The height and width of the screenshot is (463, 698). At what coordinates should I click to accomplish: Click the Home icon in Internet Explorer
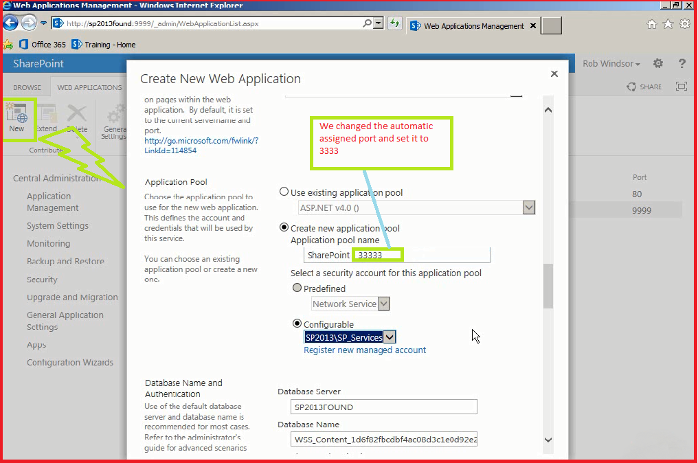click(651, 23)
